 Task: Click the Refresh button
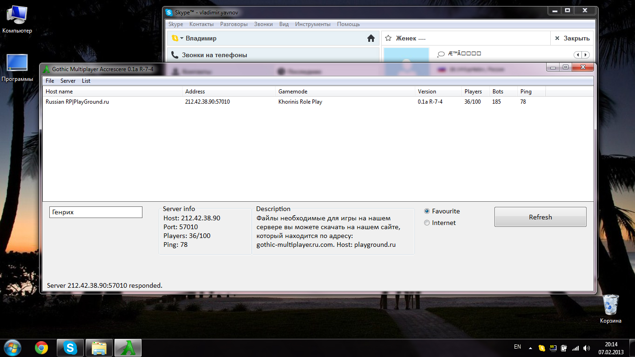click(x=540, y=217)
